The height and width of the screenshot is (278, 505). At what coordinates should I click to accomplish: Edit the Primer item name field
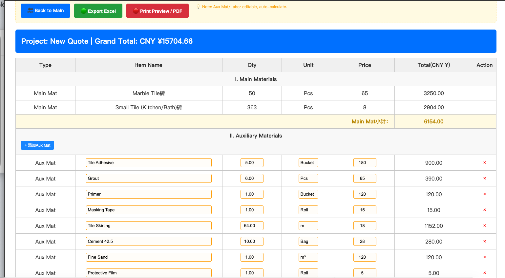coord(149,194)
